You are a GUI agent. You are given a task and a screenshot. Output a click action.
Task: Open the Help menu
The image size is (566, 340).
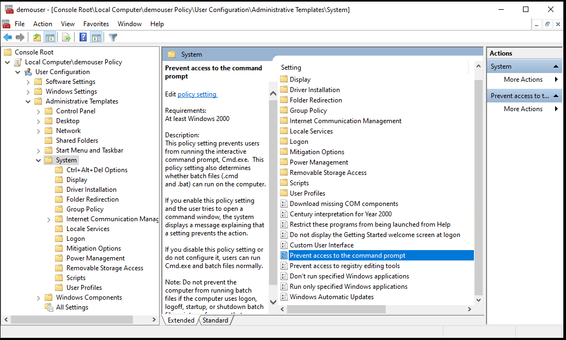(x=157, y=24)
